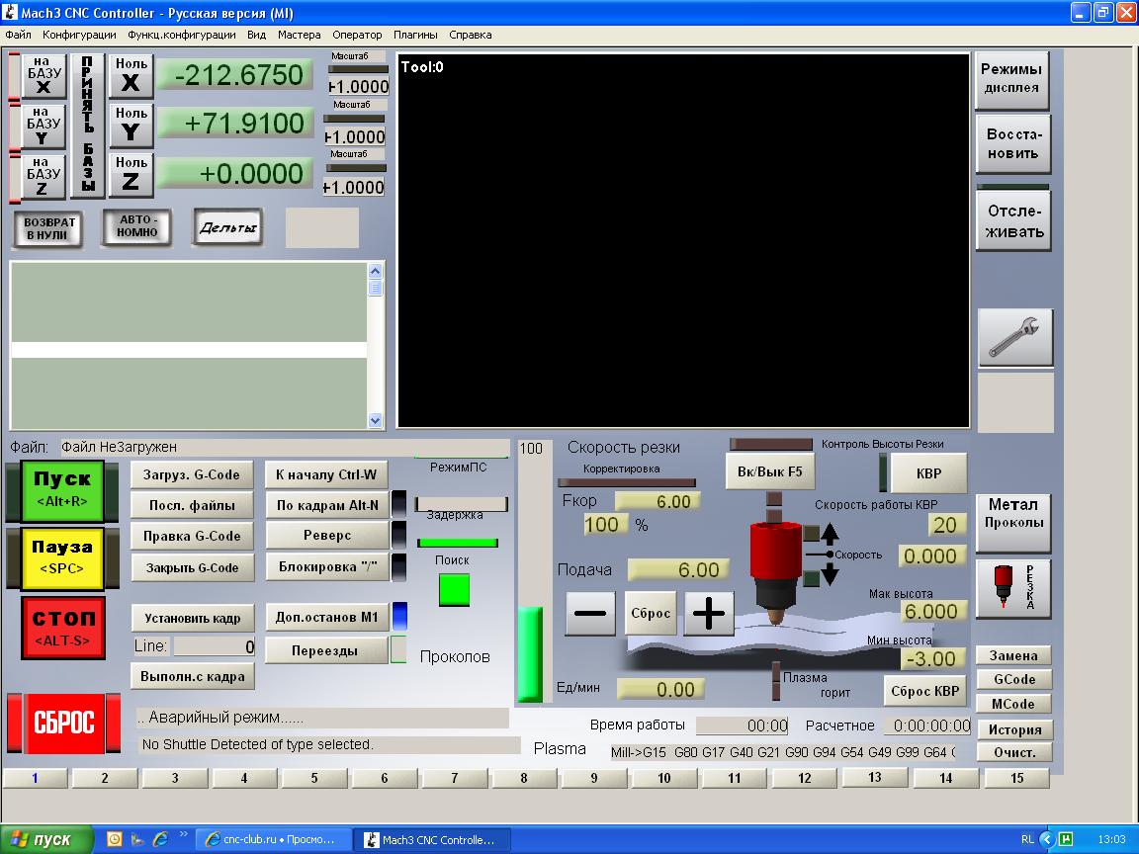Home the Y axis (на БАЗУ Y)
Screen dimensions: 1139x854
(44, 127)
